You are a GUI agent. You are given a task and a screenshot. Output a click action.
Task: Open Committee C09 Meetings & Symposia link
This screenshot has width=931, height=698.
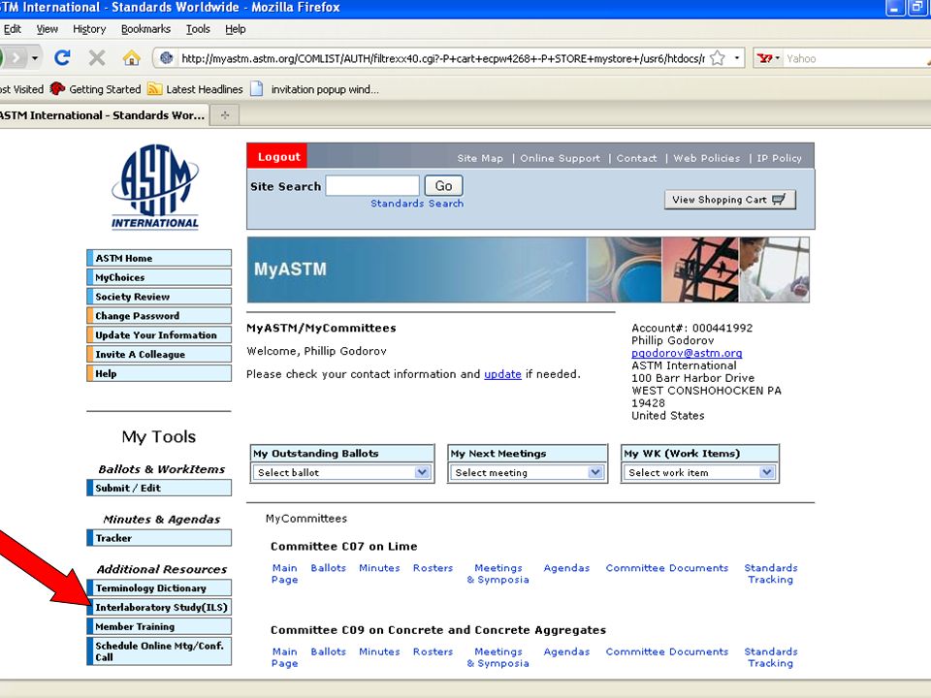pos(498,657)
